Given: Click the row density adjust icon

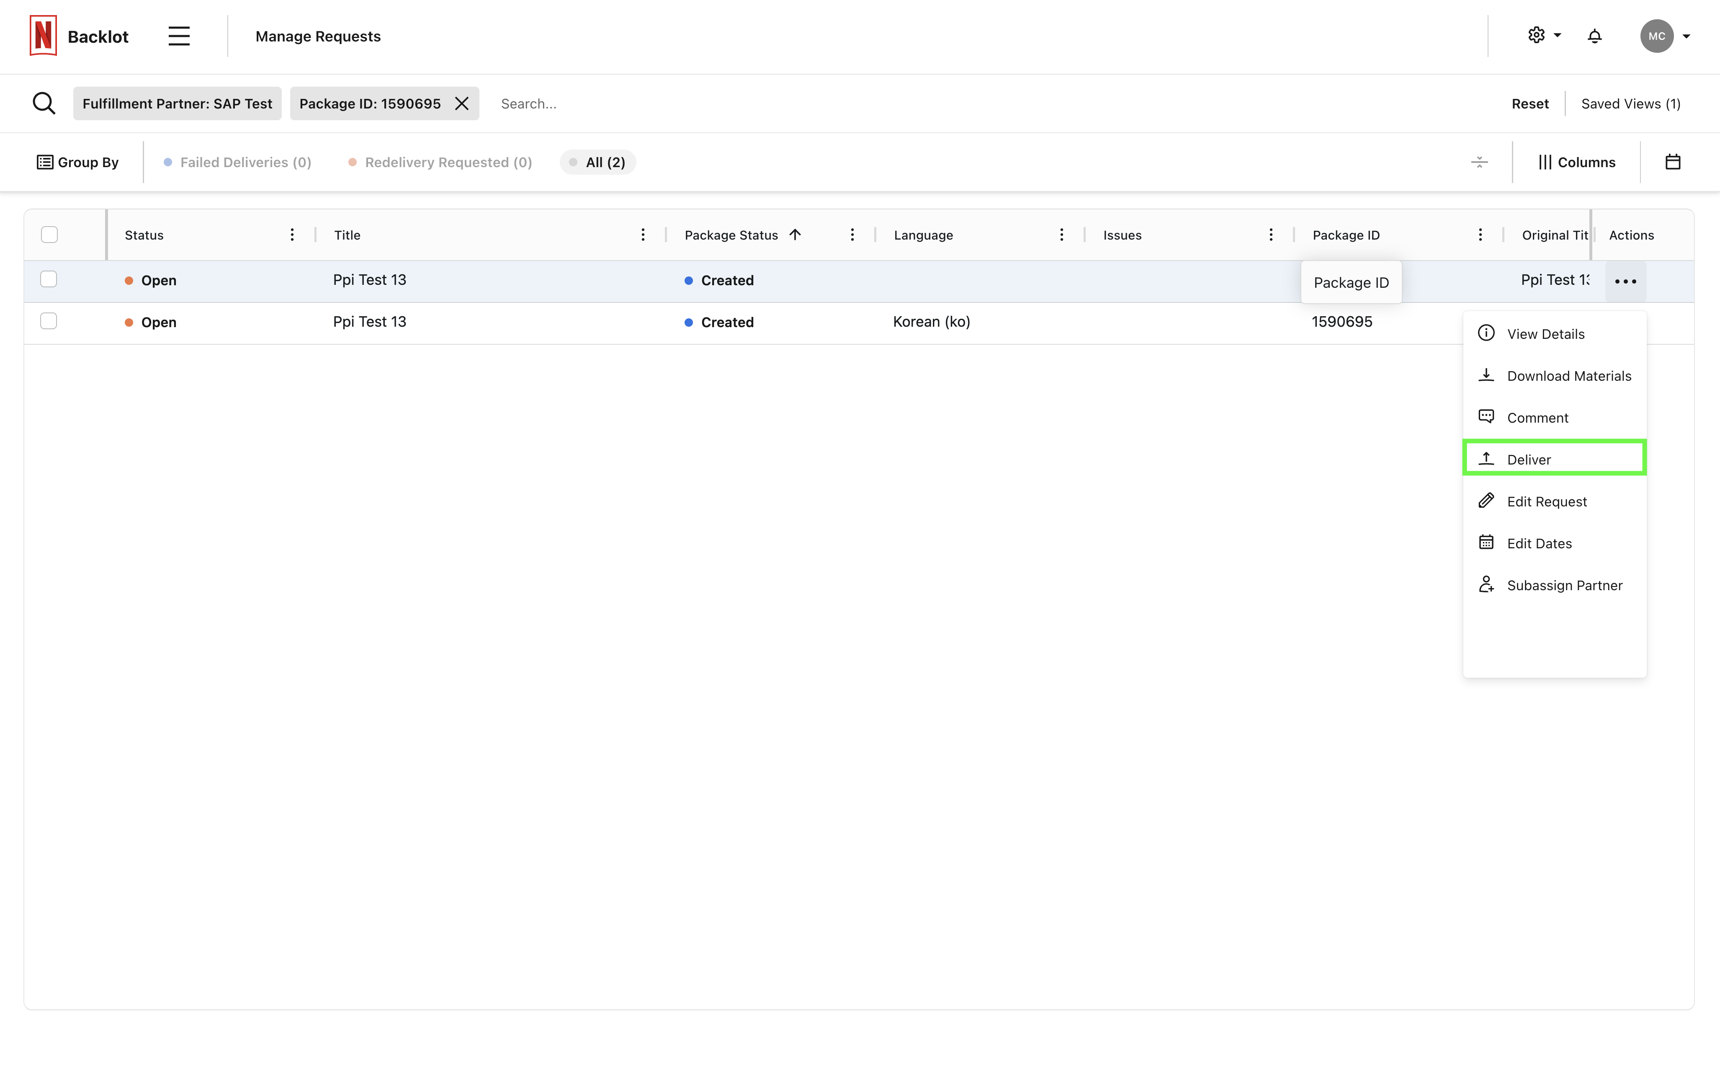Looking at the screenshot, I should coord(1479,162).
